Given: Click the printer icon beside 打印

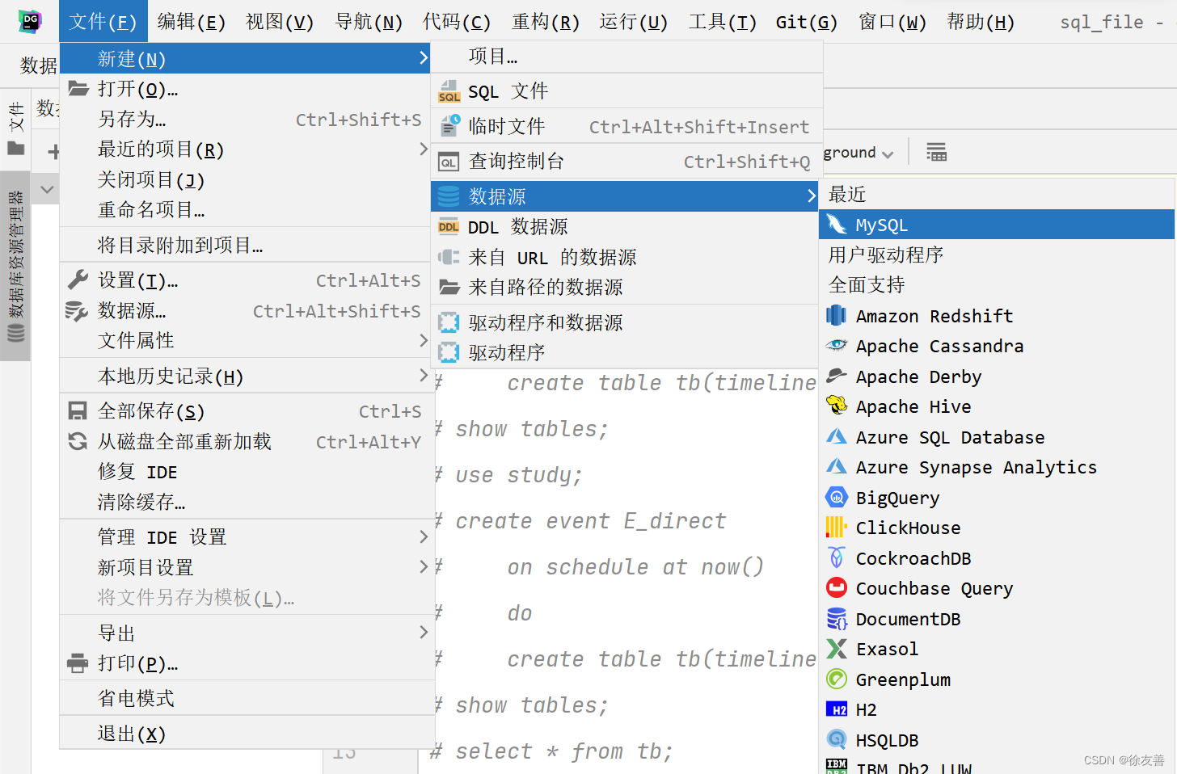Looking at the screenshot, I should [x=78, y=663].
